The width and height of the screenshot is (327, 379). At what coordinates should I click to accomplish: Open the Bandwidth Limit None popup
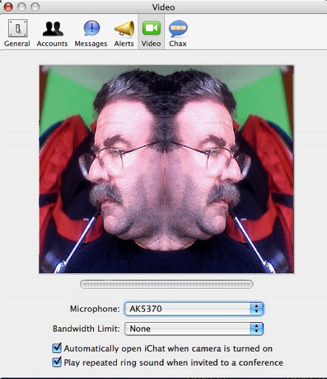coord(194,329)
